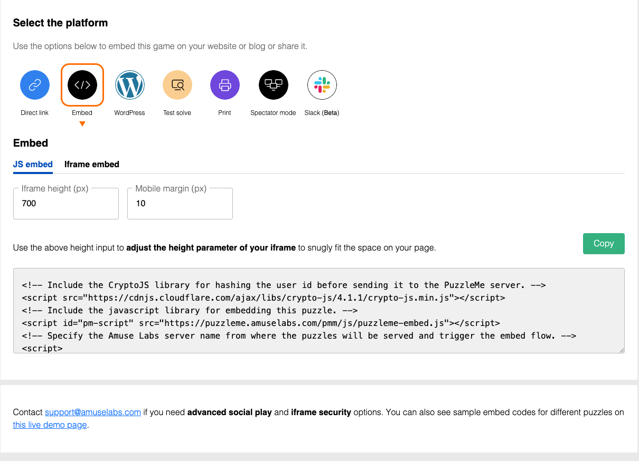Open this live demo page link
The height and width of the screenshot is (461, 639).
click(x=50, y=425)
